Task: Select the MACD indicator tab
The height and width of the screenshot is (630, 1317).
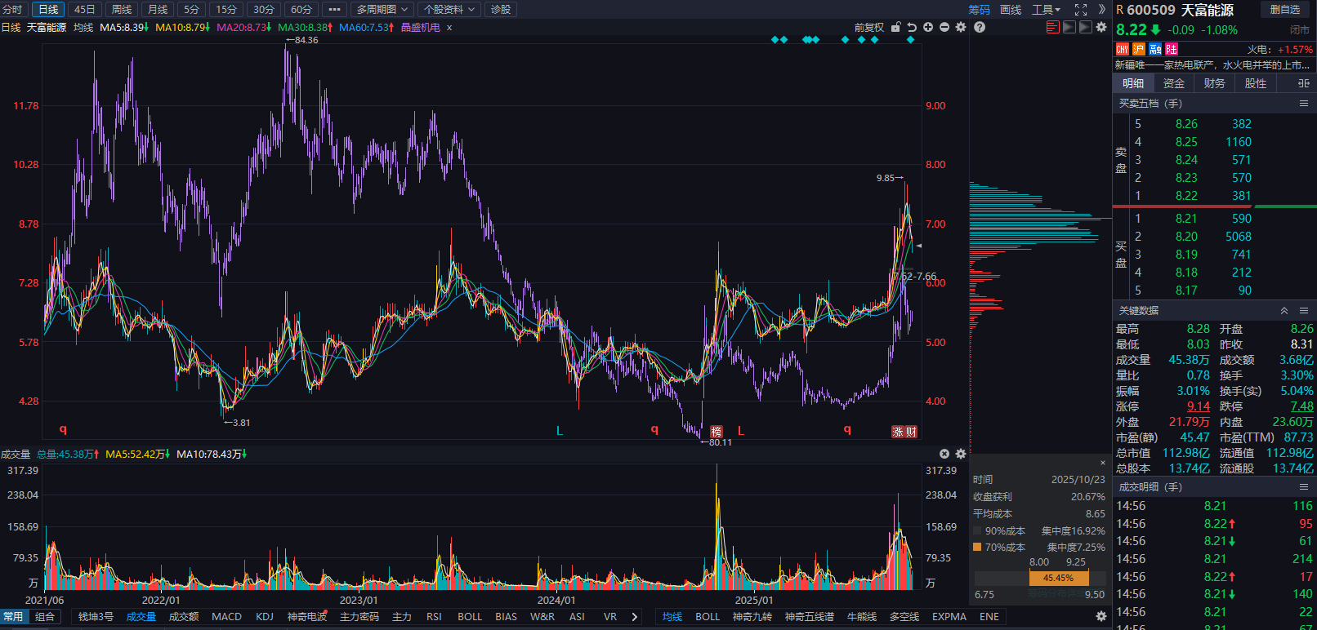Action: tap(227, 617)
